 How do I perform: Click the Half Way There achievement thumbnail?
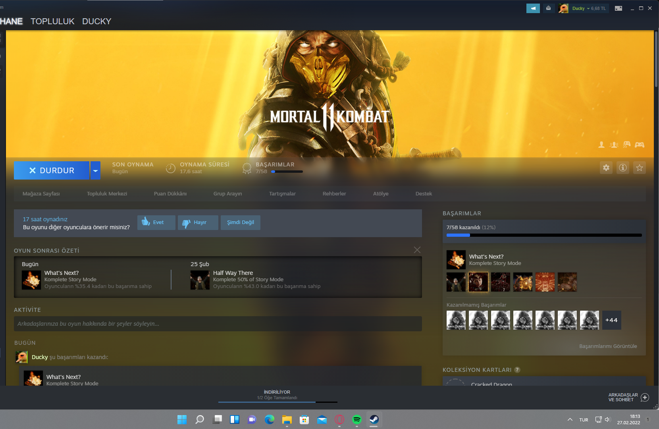coord(200,280)
